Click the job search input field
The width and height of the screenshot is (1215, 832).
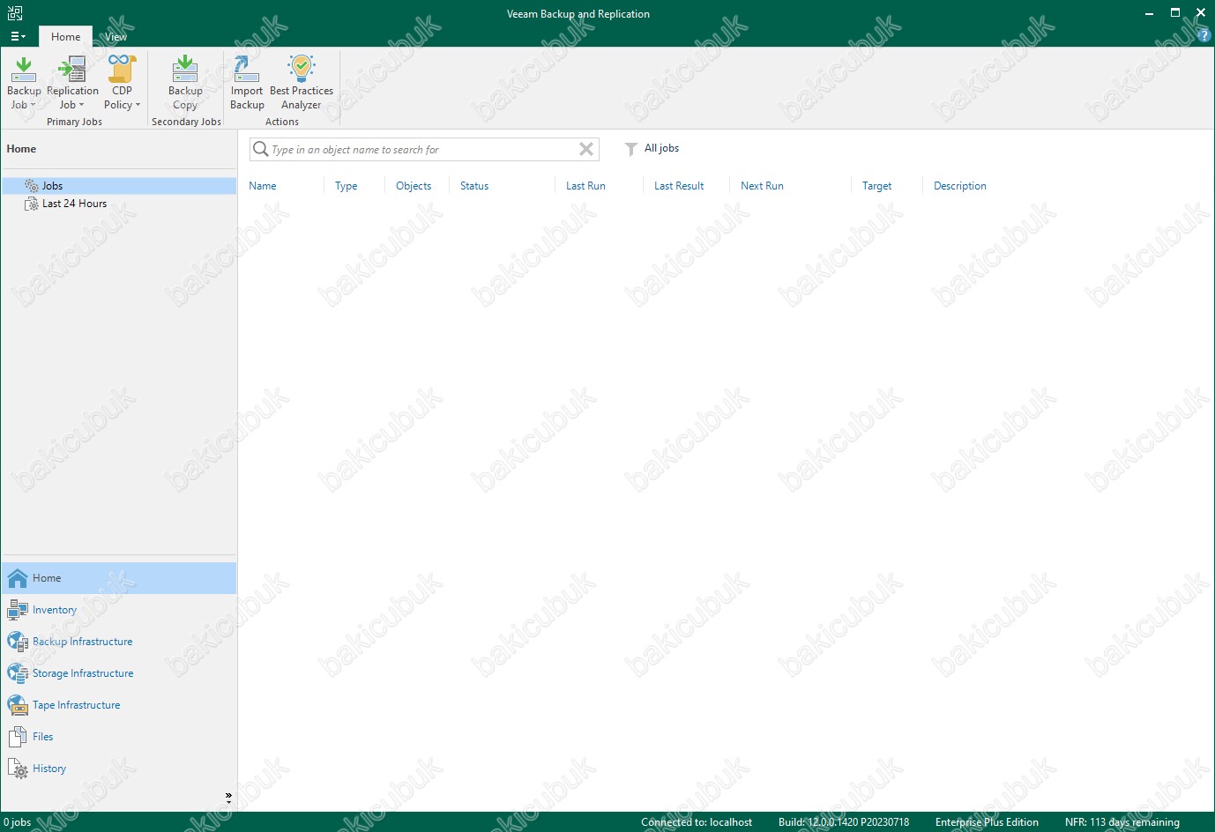[x=423, y=150]
